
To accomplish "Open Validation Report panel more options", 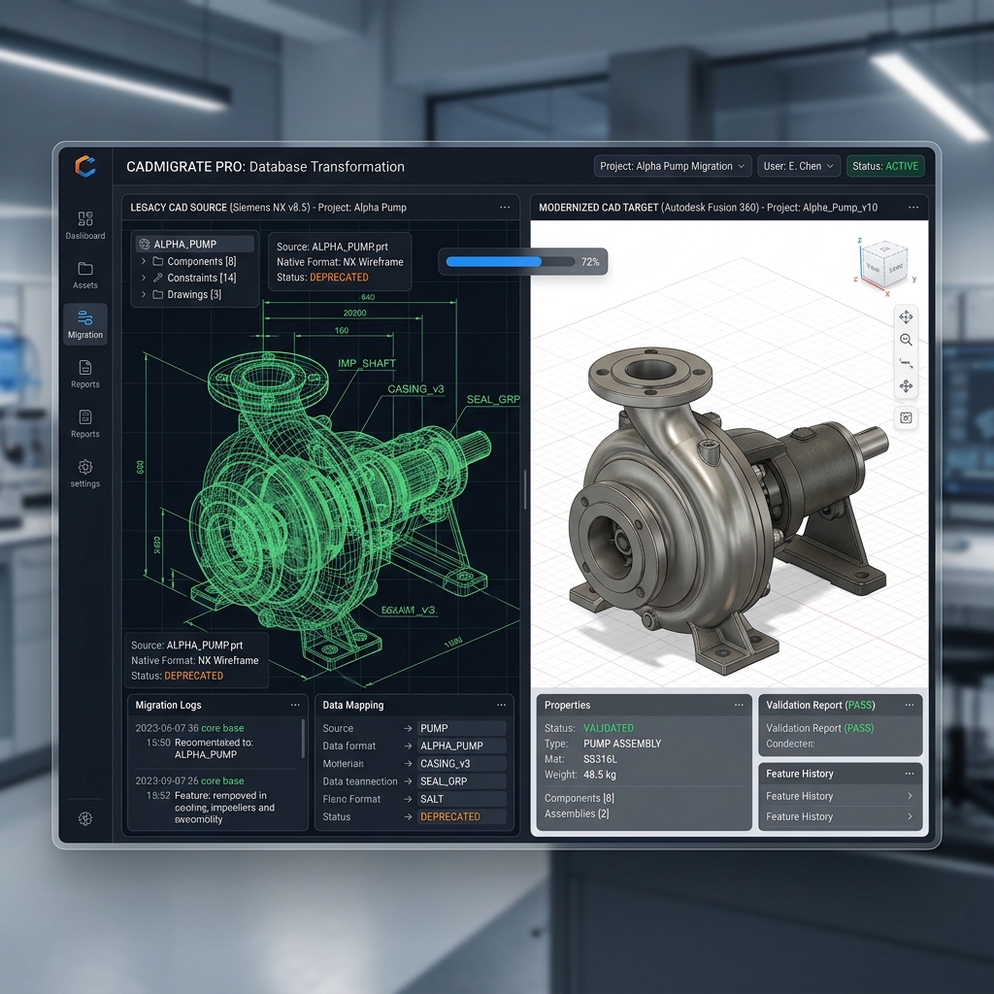I will pos(910,705).
